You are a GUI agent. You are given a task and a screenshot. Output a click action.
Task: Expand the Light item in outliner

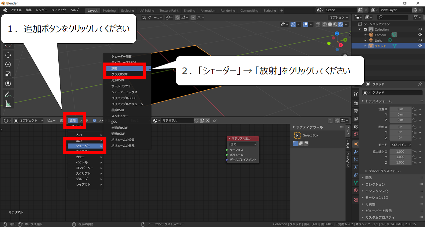(365, 40)
